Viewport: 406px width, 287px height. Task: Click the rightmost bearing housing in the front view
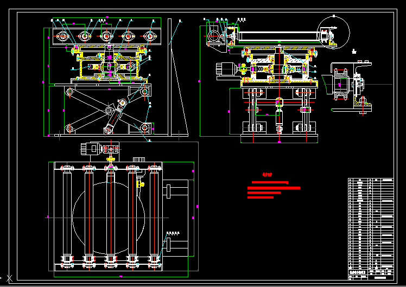point(150,36)
